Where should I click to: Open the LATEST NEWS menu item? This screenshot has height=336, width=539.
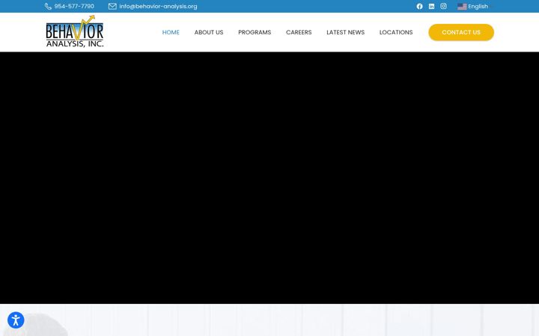tap(345, 32)
